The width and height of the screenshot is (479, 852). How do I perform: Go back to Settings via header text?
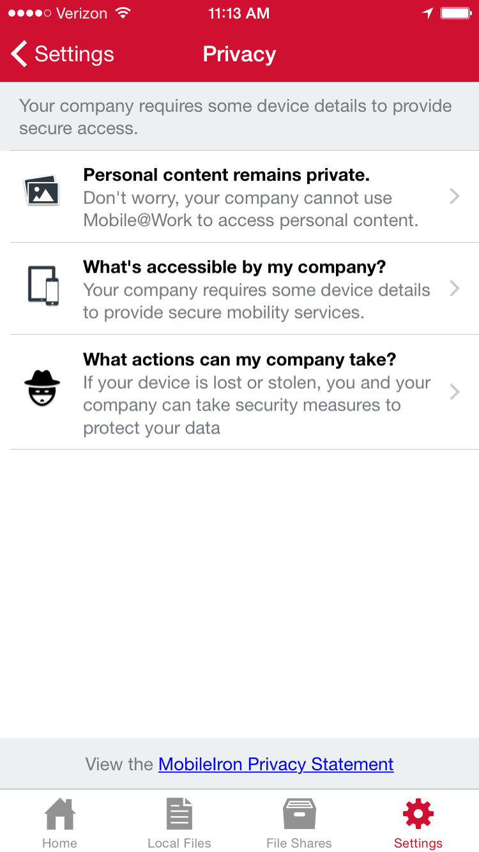(x=74, y=54)
